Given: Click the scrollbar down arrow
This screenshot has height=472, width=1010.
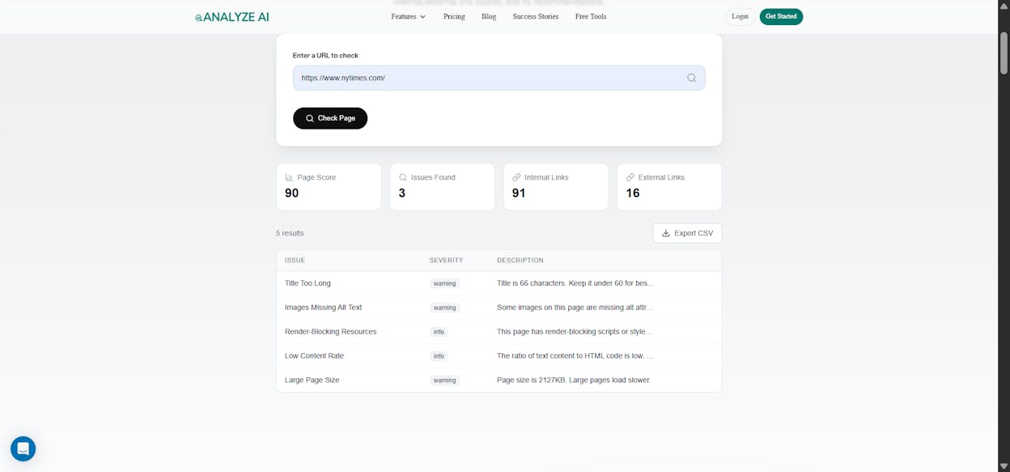Looking at the screenshot, I should pos(1004,466).
